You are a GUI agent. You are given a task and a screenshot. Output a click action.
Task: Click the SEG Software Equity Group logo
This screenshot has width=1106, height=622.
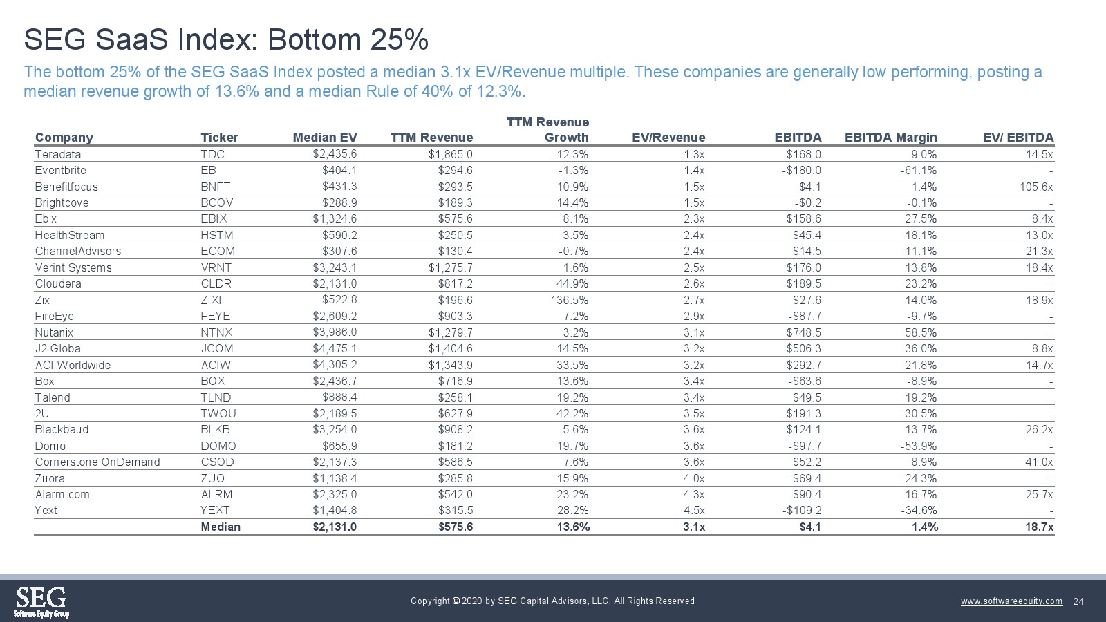click(x=41, y=601)
